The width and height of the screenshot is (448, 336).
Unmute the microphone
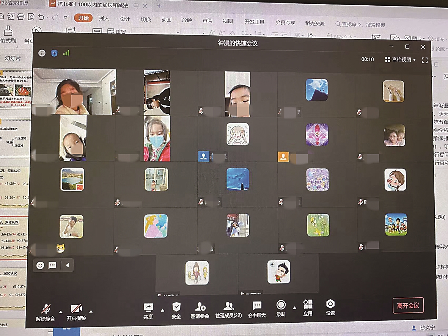46,309
